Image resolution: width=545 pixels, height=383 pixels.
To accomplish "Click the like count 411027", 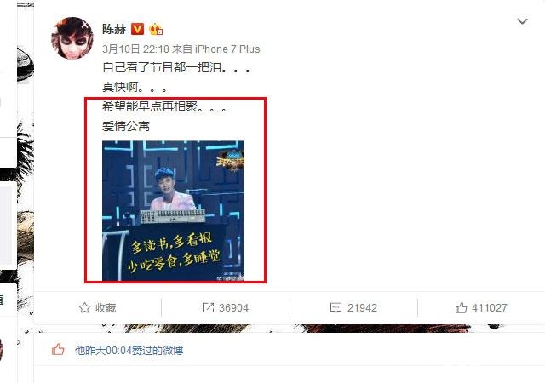I will [490, 308].
